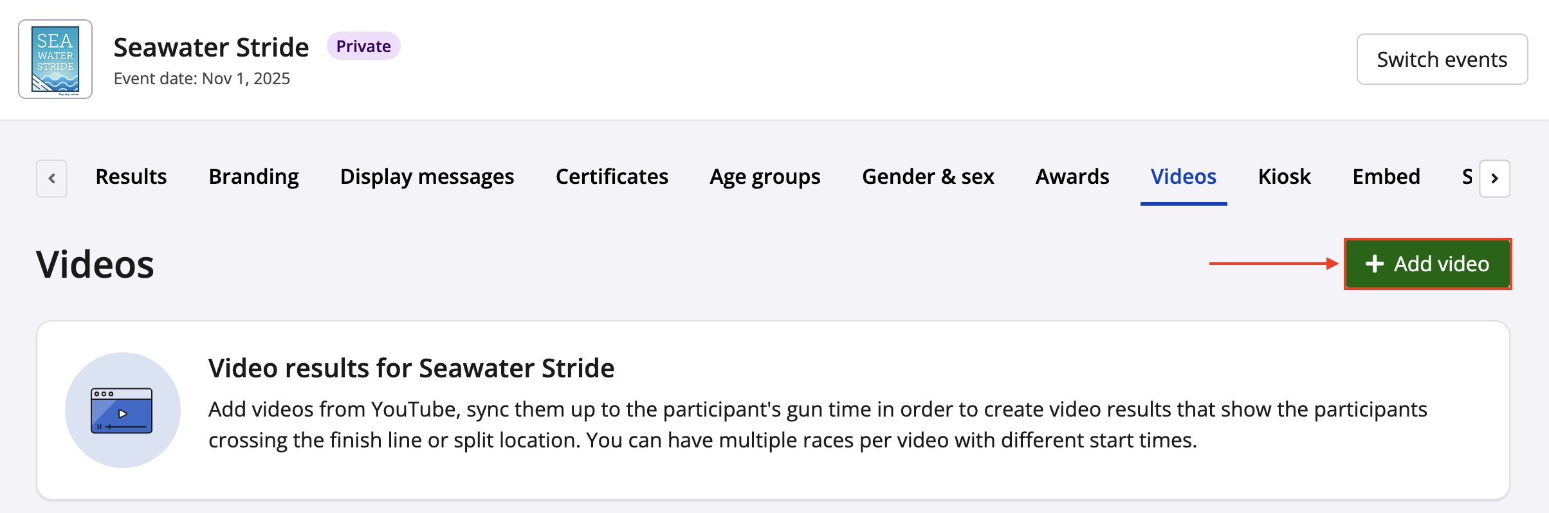The width and height of the screenshot is (1549, 513).
Task: Switch to the Gender & sex tab
Action: tap(928, 177)
